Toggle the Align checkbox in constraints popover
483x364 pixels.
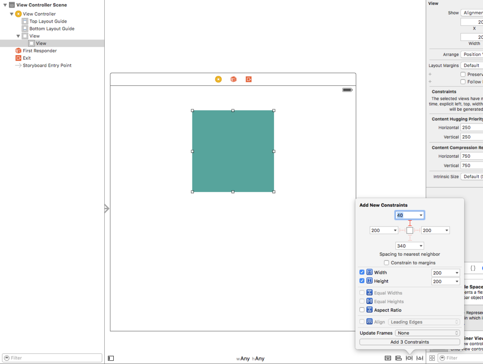click(x=362, y=322)
